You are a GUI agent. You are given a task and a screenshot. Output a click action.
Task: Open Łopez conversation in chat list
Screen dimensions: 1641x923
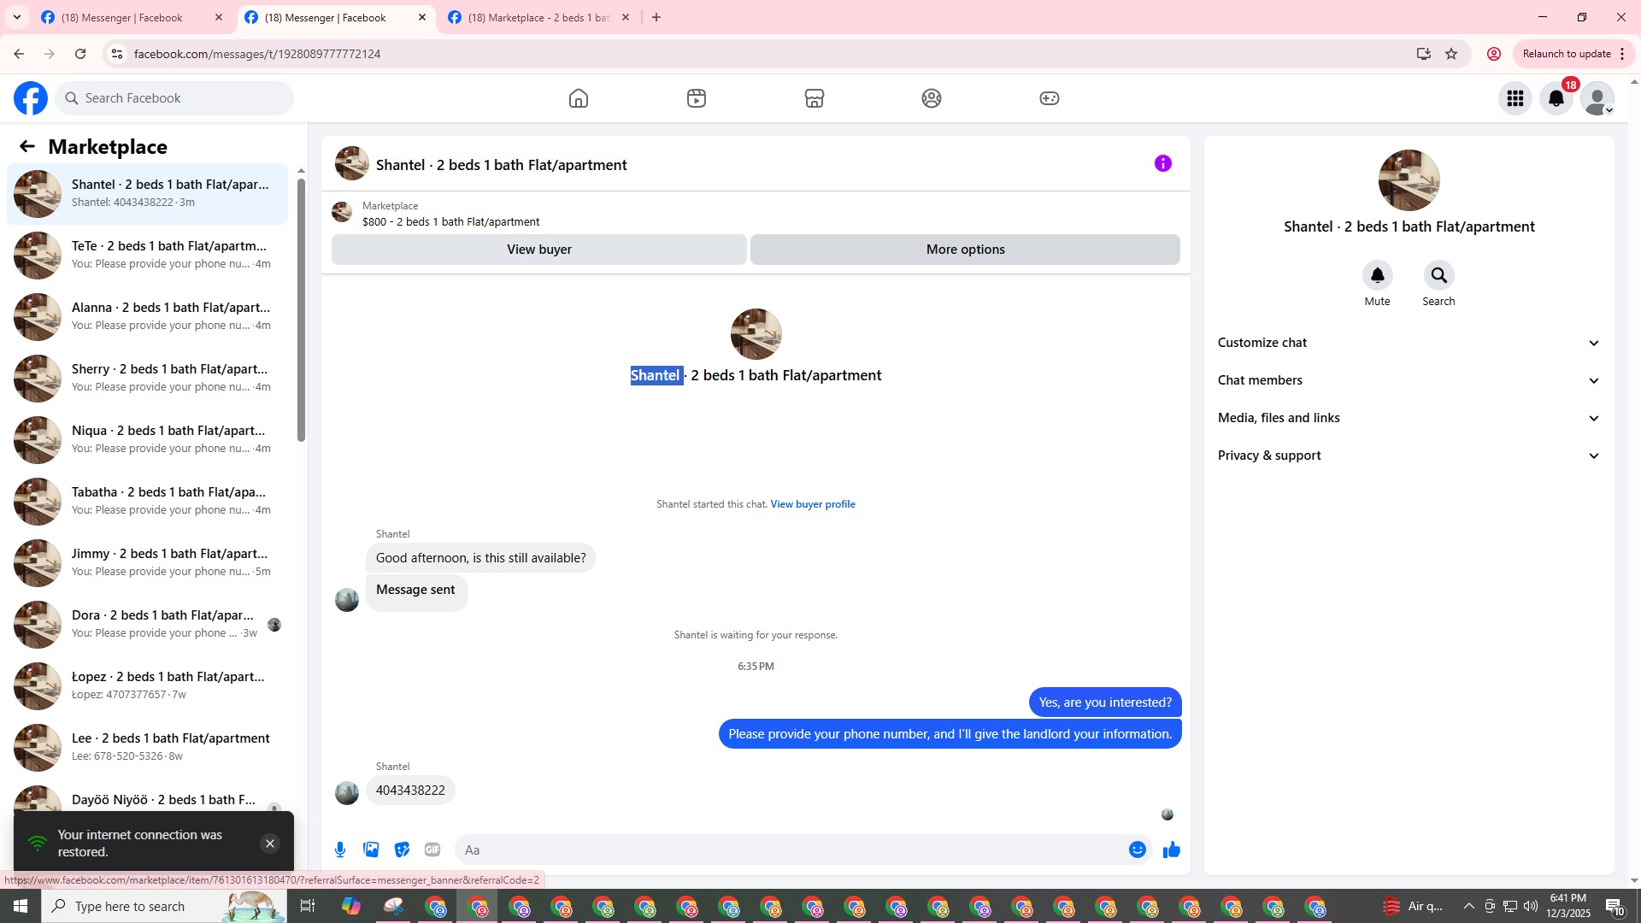[147, 686]
